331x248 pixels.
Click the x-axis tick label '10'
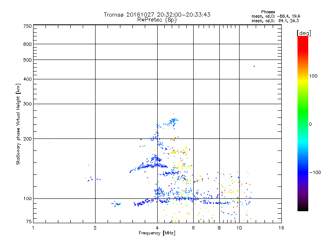(x=239, y=228)
